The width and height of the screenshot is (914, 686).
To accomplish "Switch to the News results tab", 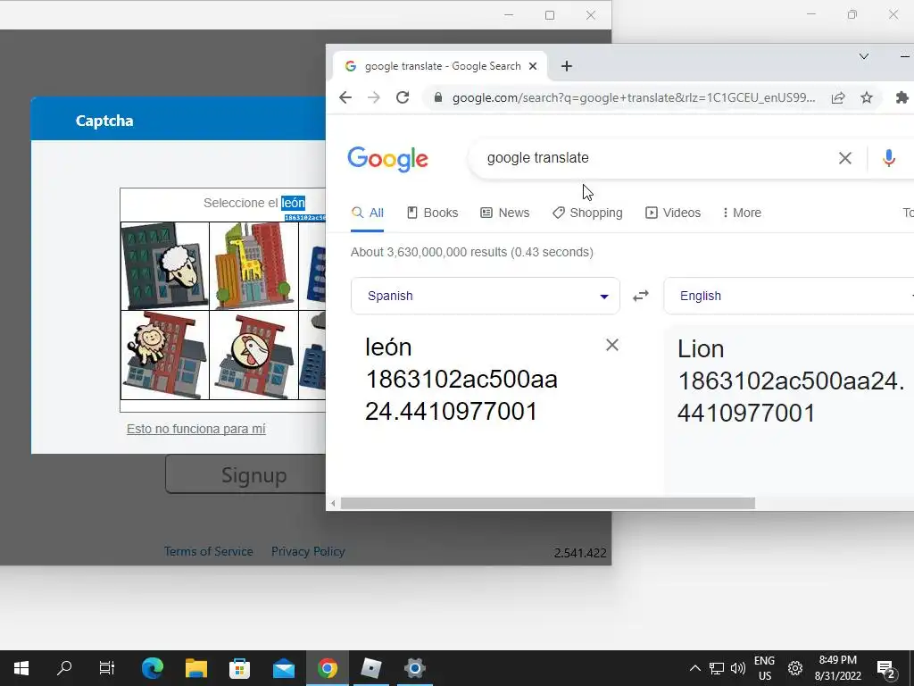I will [x=505, y=213].
